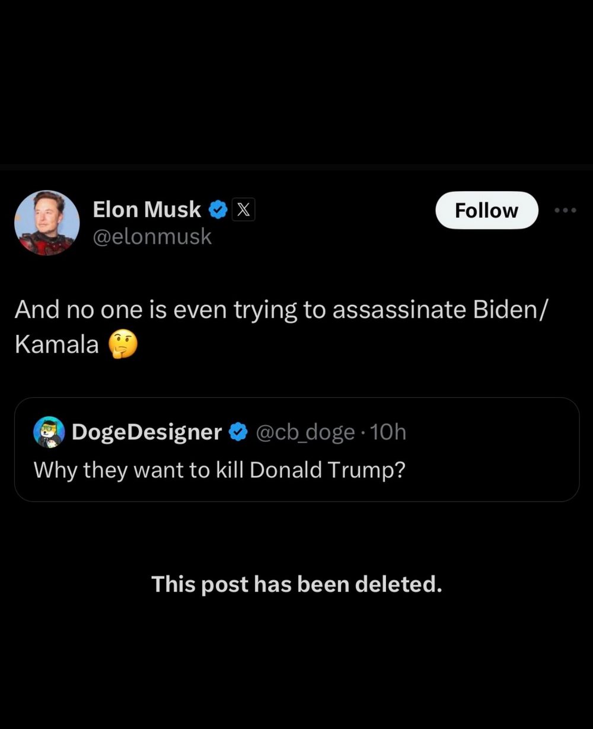Click the blue verified badge beside Elon Musk

coord(219,210)
